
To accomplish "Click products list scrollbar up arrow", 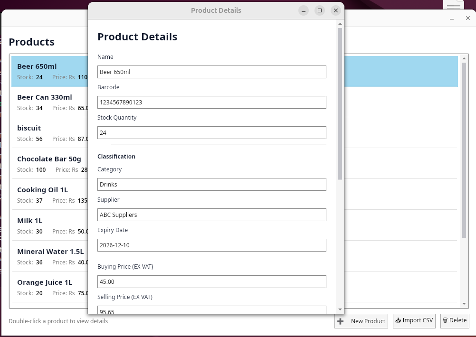I will point(464,59).
